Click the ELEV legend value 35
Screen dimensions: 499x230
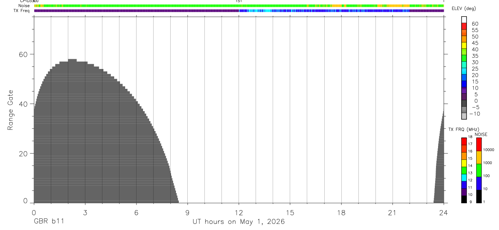pos(475,56)
